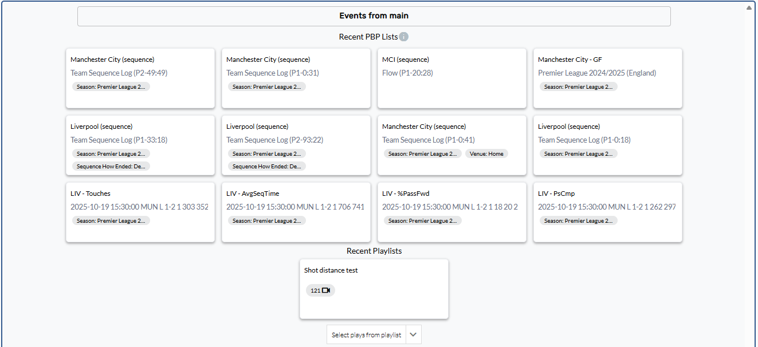Screen dimensions: 758x347
Task: Click Season chip on Manchester City P2-49:49 card
Action: click(111, 86)
